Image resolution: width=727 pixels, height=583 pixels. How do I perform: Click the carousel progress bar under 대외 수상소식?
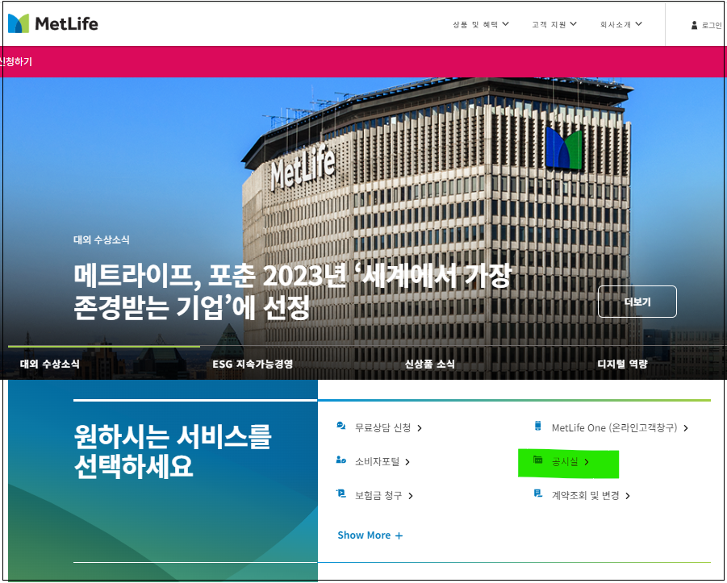pos(105,346)
